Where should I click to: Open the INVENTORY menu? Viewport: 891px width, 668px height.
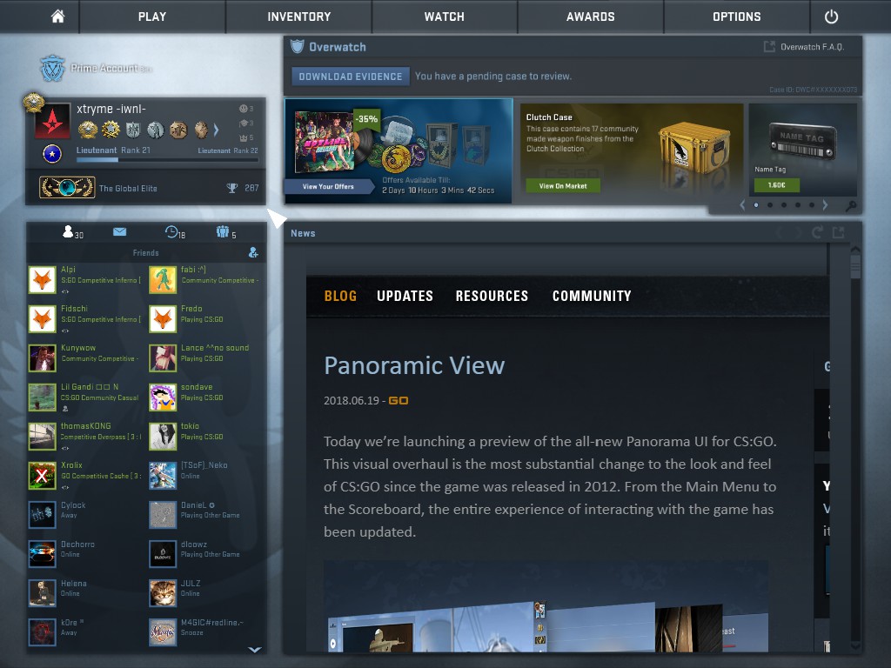(x=299, y=17)
